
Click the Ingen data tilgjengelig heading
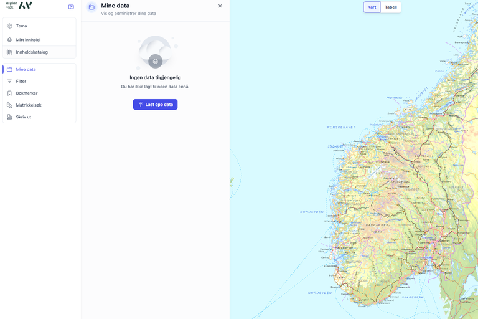tap(155, 78)
